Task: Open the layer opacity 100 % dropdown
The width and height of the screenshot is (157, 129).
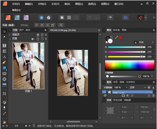Action: pyautogui.click(x=127, y=87)
